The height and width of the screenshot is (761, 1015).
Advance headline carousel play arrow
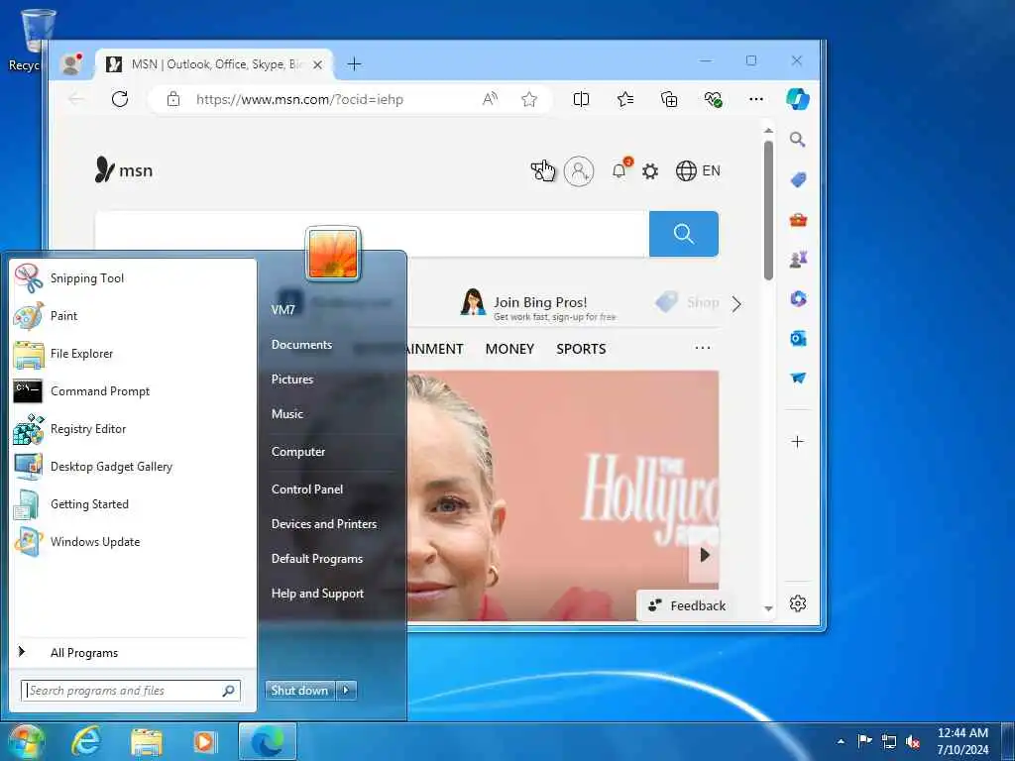coord(705,555)
